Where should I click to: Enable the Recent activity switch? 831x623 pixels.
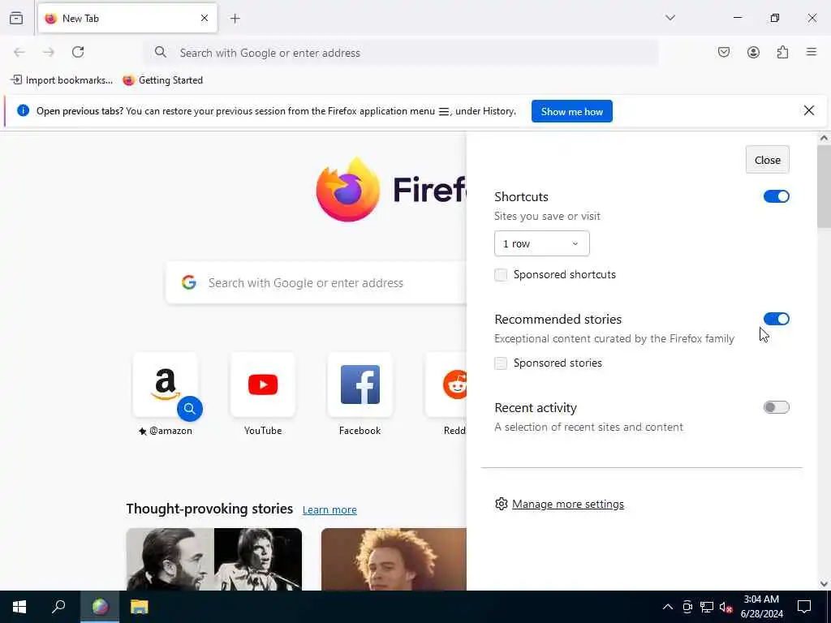click(777, 407)
